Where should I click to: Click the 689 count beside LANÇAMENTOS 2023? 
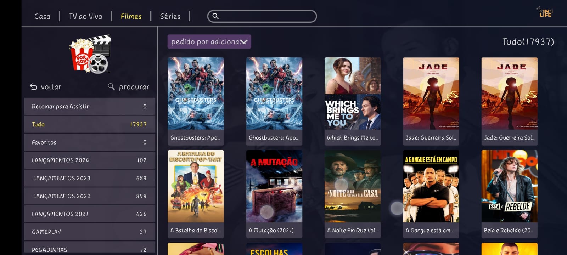coord(141,178)
